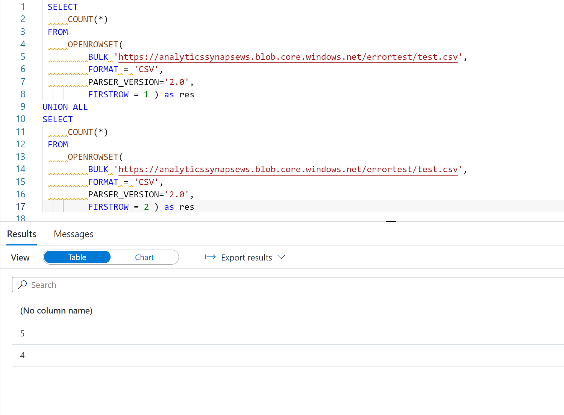Click OPENROWSET on line 4
564x415 pixels.
click(x=93, y=45)
